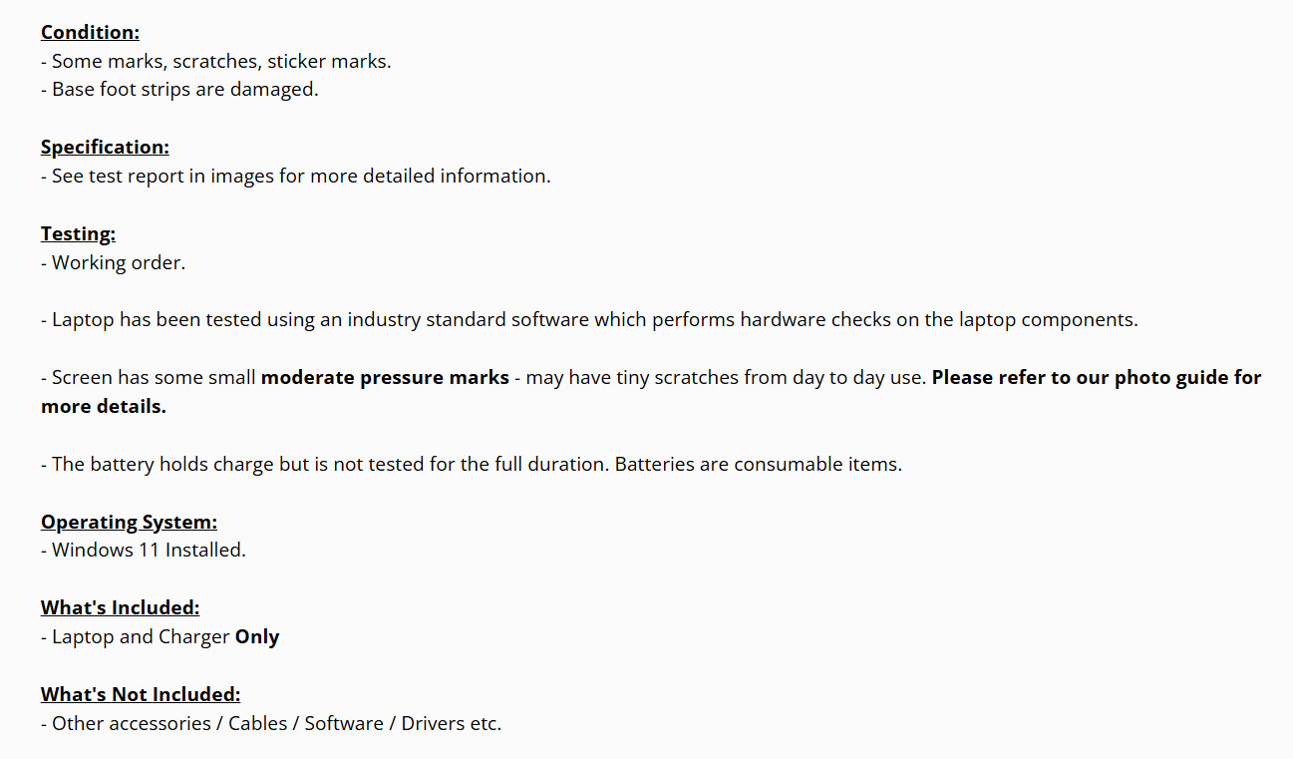Click the underlined Testing heading
The width and height of the screenshot is (1293, 759).
pyautogui.click(x=78, y=233)
